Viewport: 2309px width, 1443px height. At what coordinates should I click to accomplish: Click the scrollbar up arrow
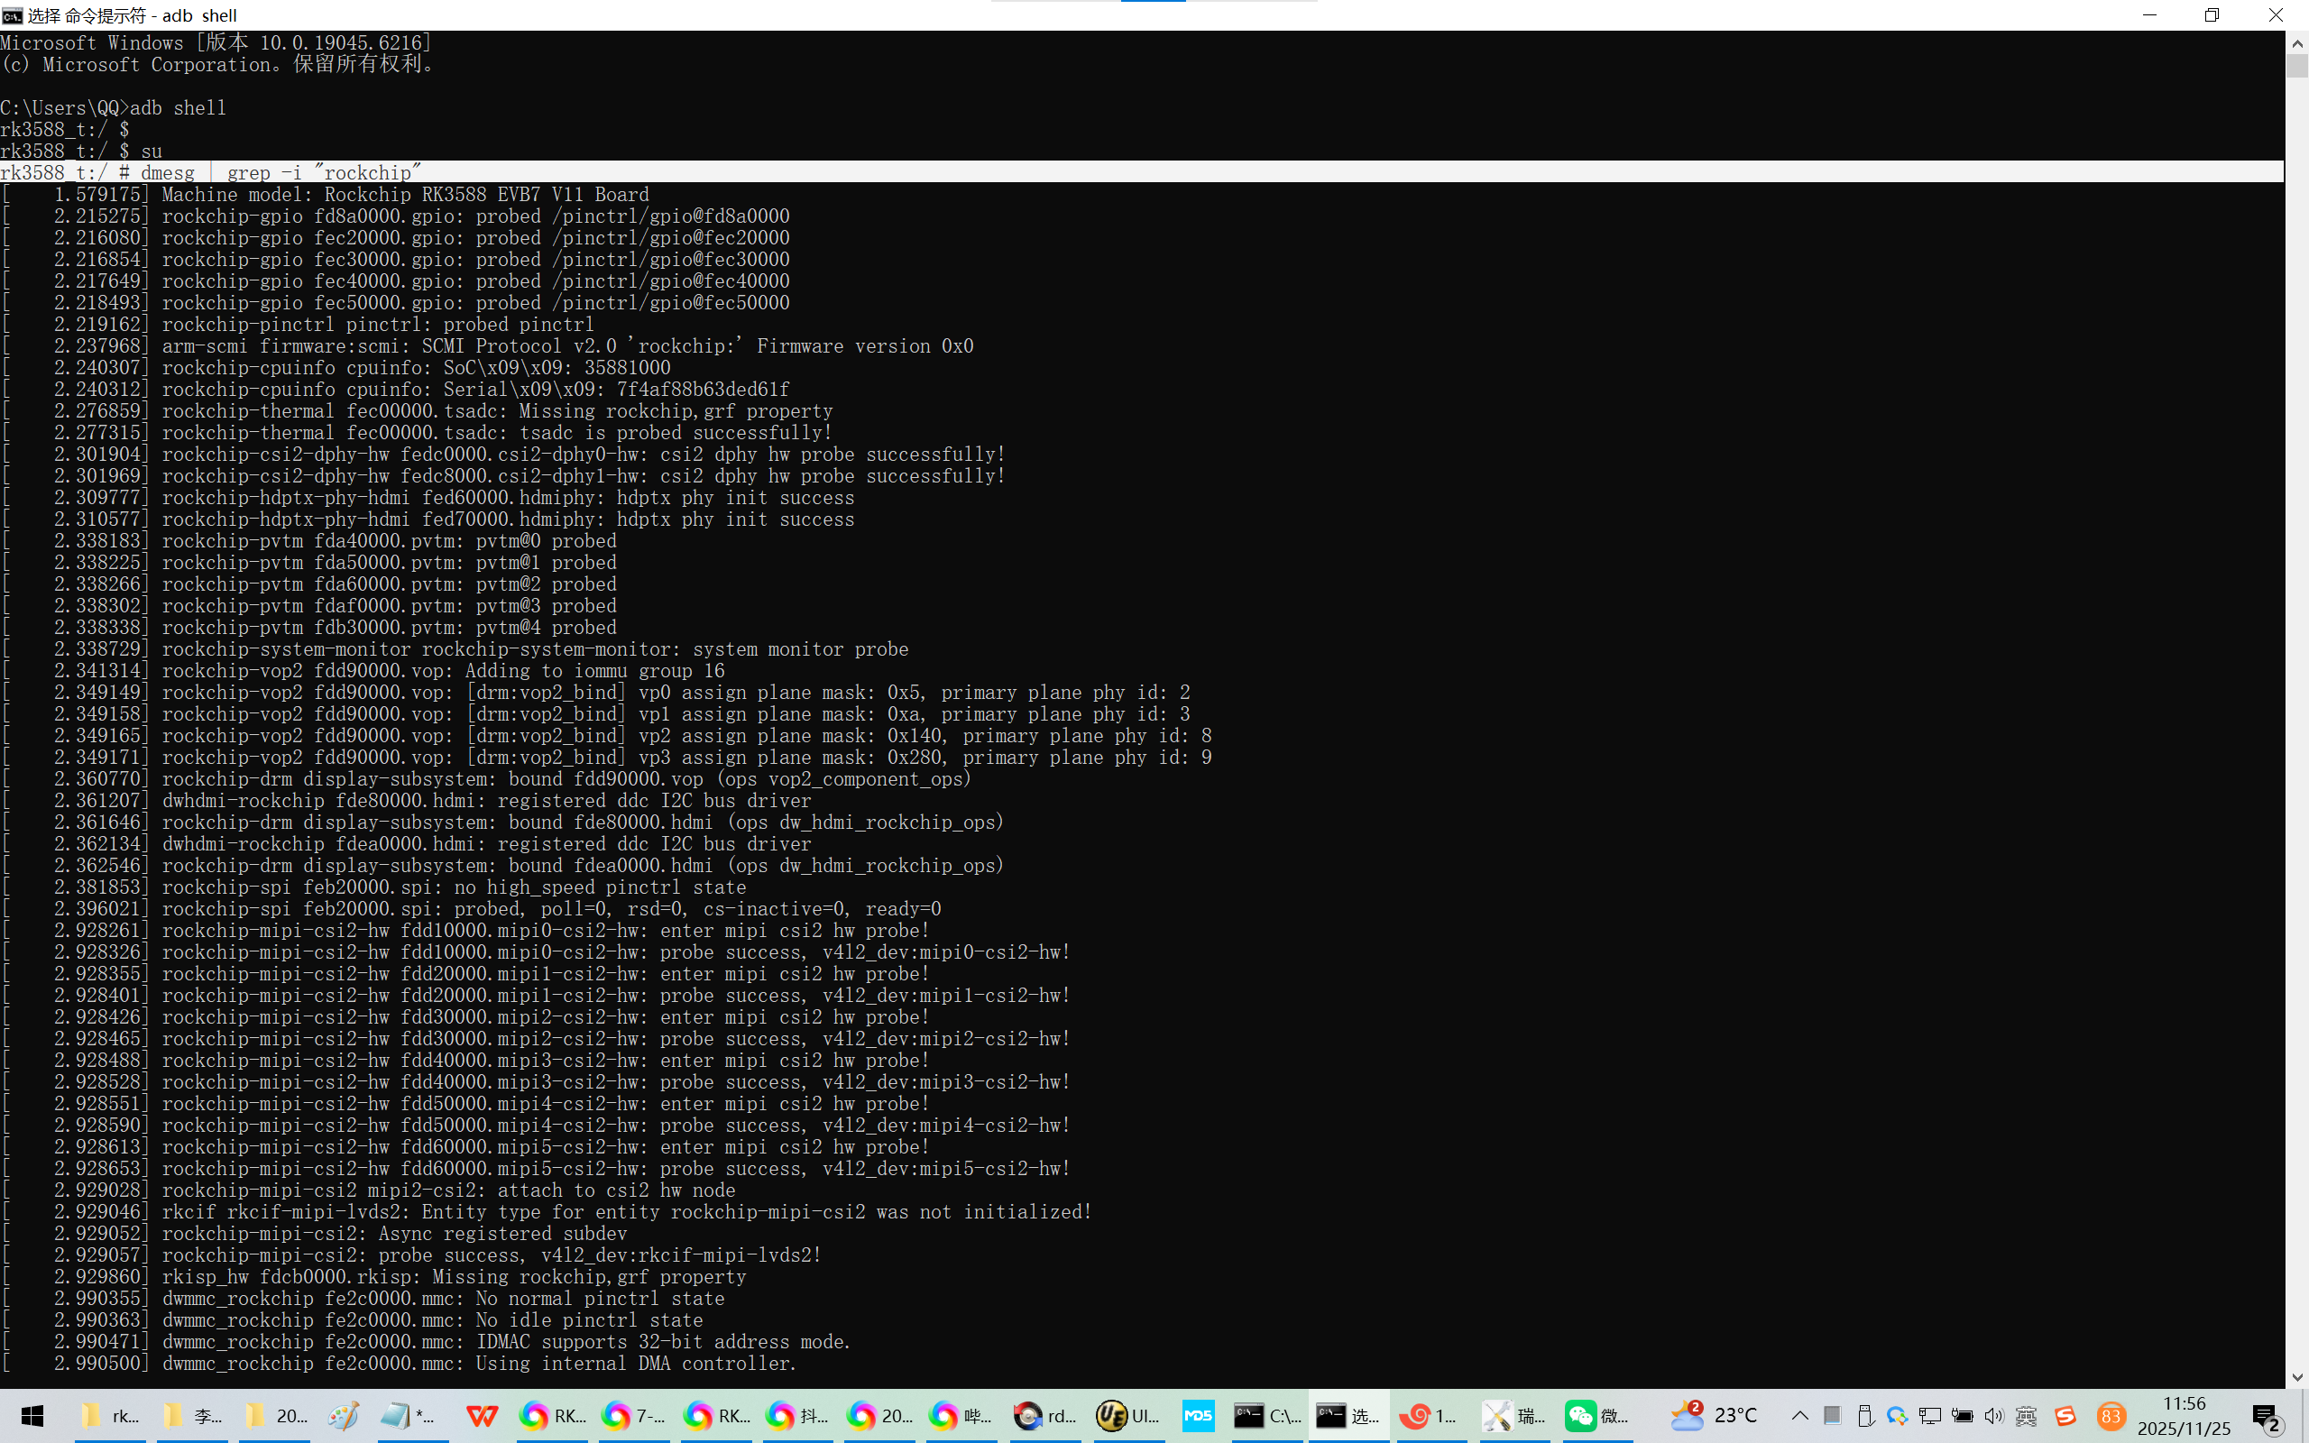click(2296, 43)
